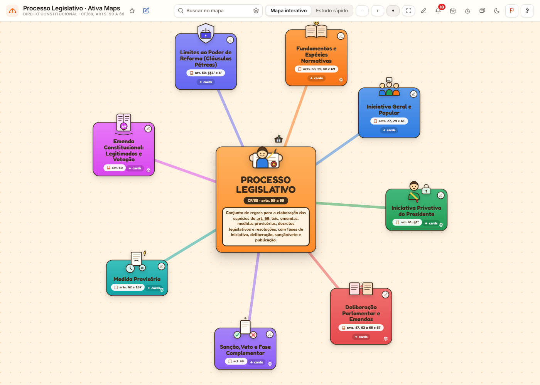Viewport: 540px width, 385px height.
Task: Click scales icon on Deliberação Parlamentar node
Action: (x=386, y=339)
